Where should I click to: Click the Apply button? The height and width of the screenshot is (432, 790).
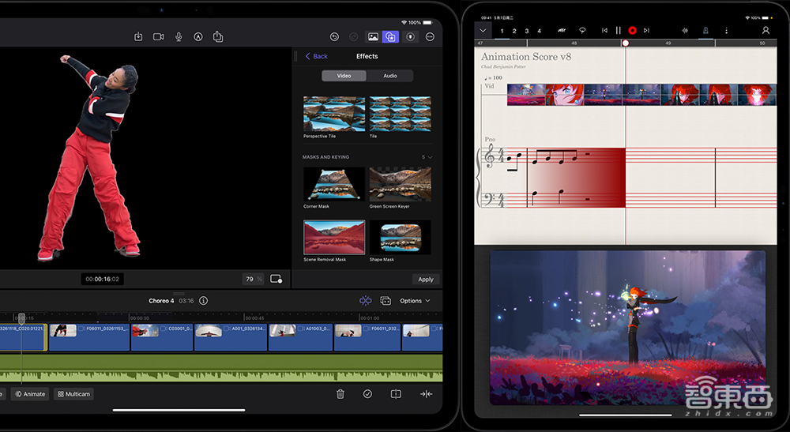(426, 280)
